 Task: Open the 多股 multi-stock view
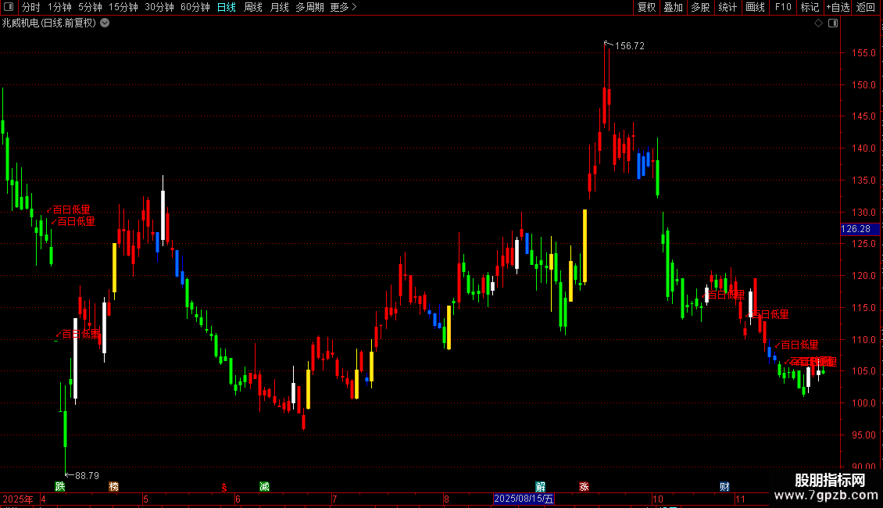click(x=701, y=7)
